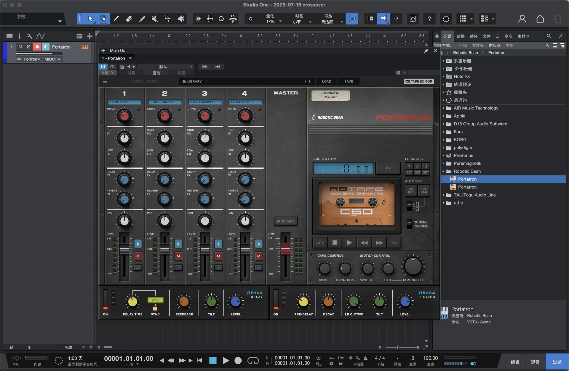Click the SAVE preset button
Screen dimensions: 569x371
coord(349,81)
